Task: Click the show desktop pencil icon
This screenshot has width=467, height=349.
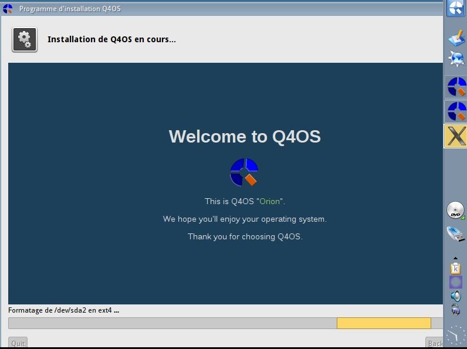Action: [457, 38]
